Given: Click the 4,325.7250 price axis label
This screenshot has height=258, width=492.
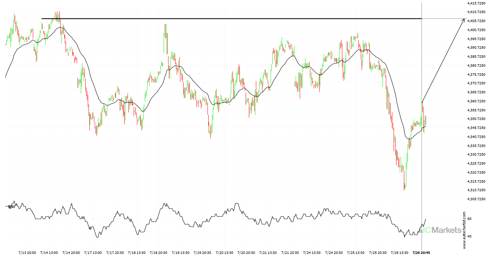Looking at the screenshot, I should pyautogui.click(x=476, y=163).
